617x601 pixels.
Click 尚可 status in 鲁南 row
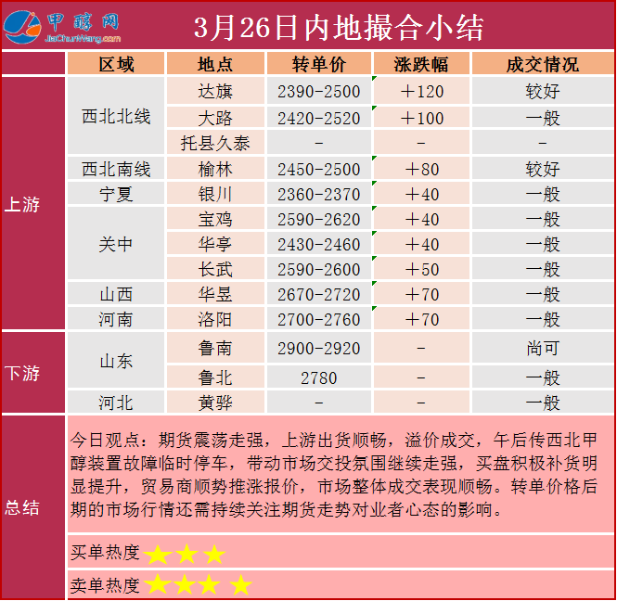coord(543,348)
